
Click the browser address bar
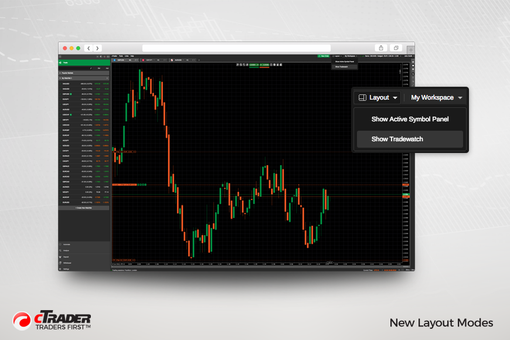pos(236,48)
